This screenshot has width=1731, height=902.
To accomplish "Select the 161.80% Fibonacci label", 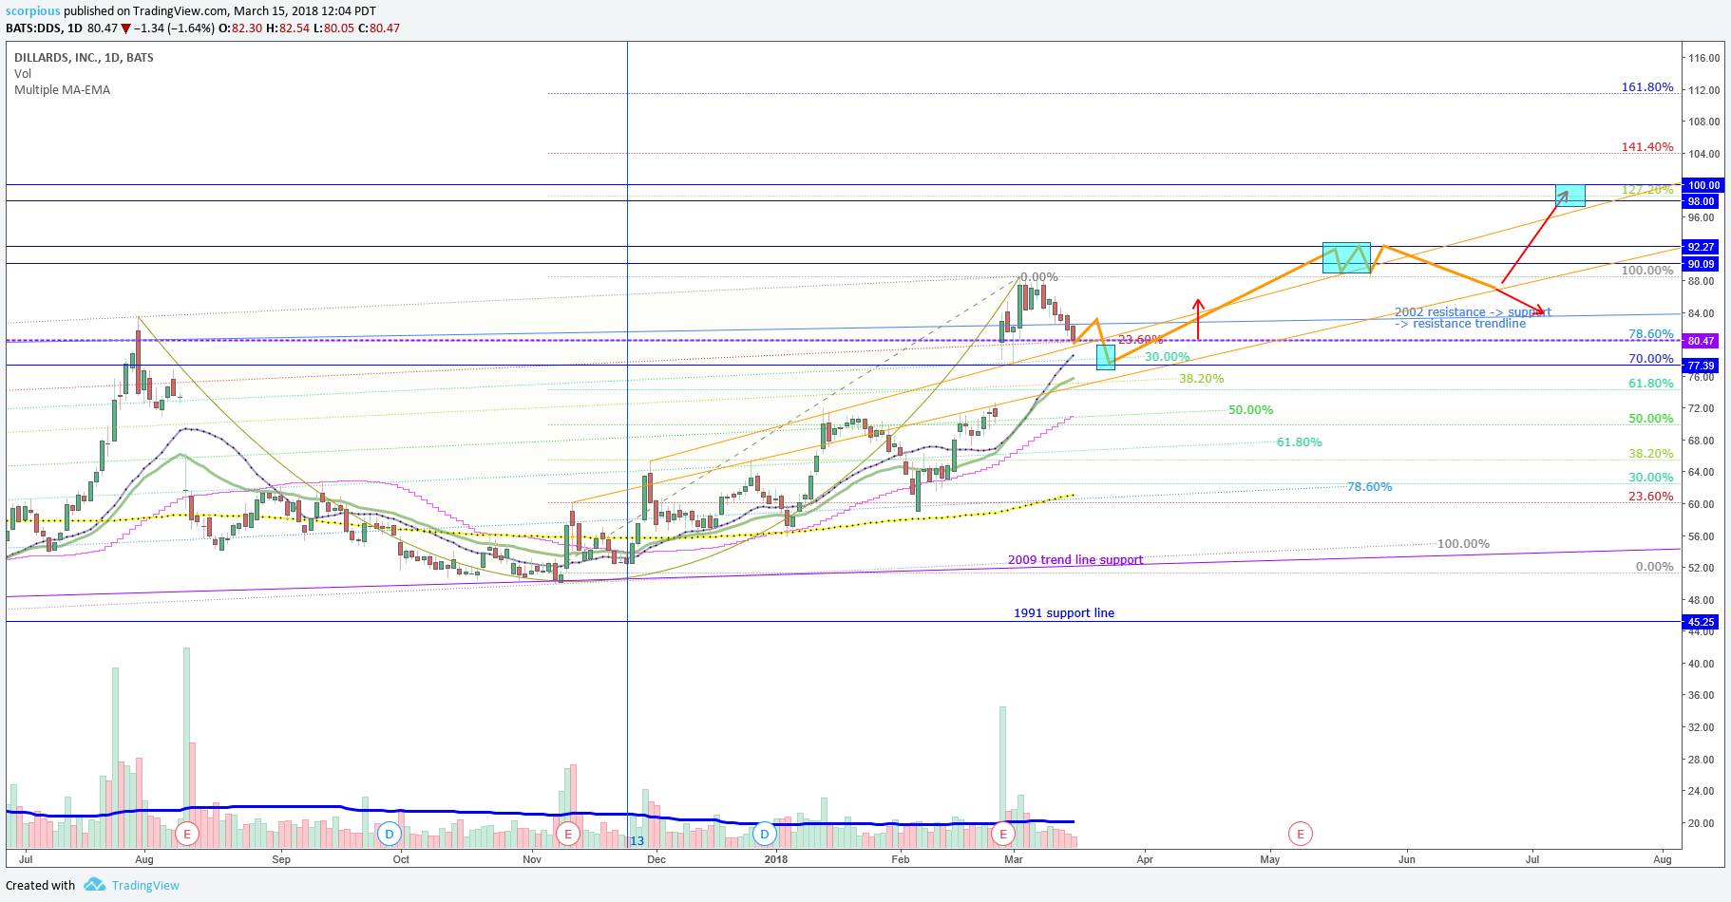I will pyautogui.click(x=1647, y=87).
